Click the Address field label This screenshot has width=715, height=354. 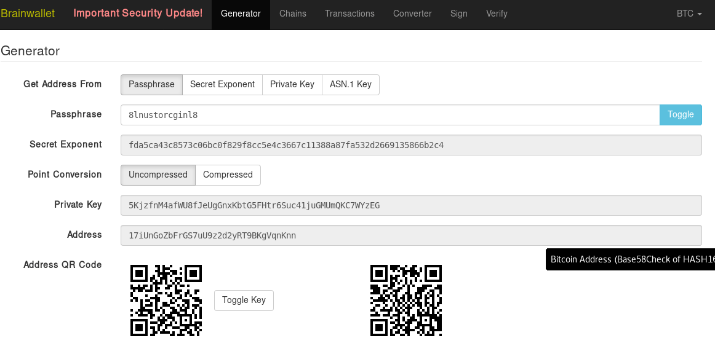coord(84,235)
